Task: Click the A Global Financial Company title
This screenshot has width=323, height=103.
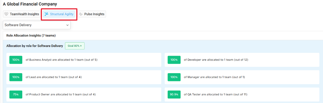Action: click(x=30, y=4)
